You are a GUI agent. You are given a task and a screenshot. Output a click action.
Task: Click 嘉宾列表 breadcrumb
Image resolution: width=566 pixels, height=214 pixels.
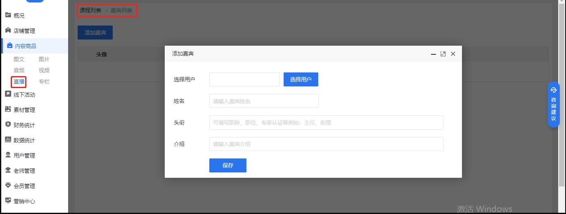pyautogui.click(x=121, y=10)
